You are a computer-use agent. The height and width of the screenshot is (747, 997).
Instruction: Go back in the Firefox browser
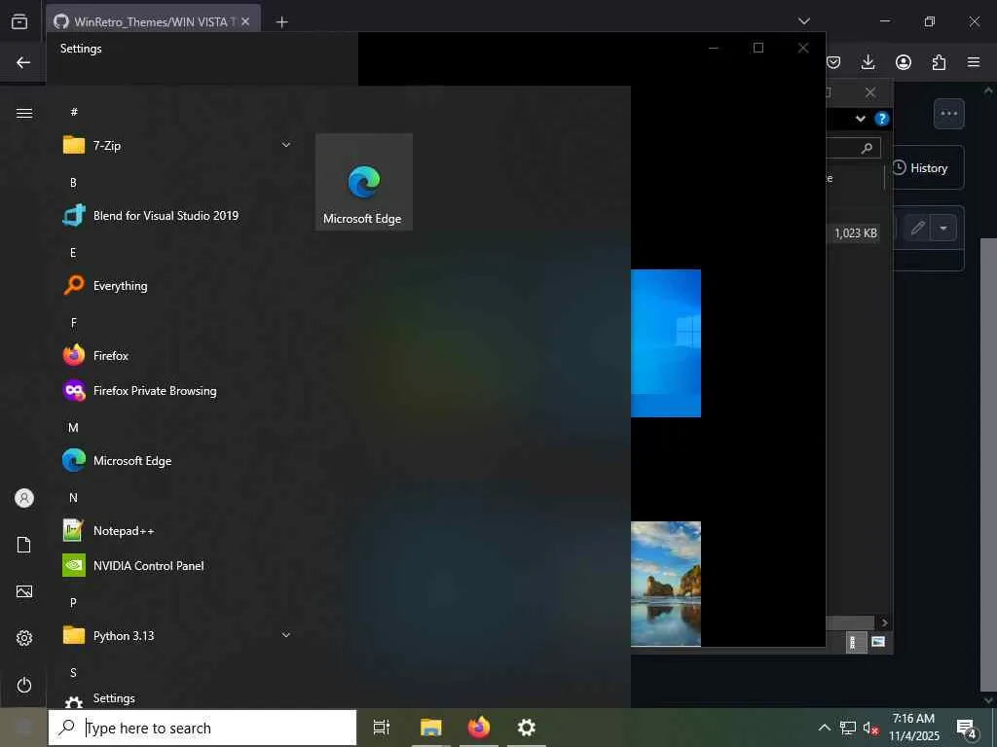(23, 62)
